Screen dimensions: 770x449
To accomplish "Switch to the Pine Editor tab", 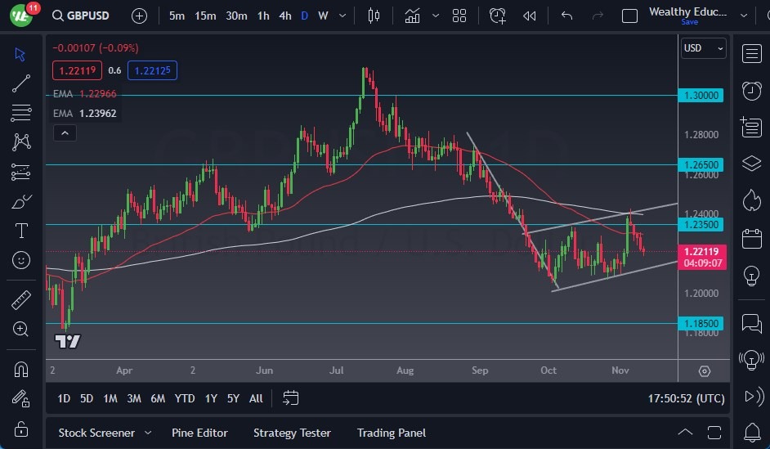I will tap(199, 433).
